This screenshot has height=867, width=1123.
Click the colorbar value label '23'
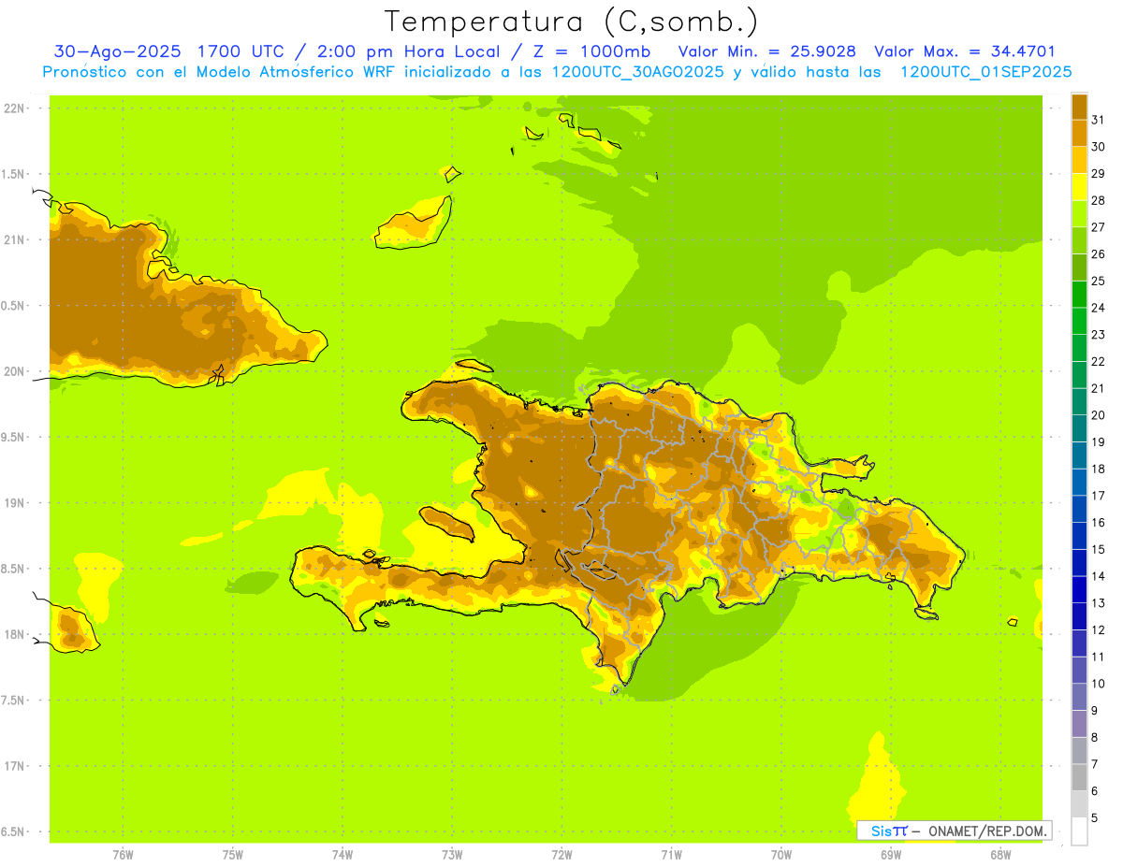coord(1099,334)
